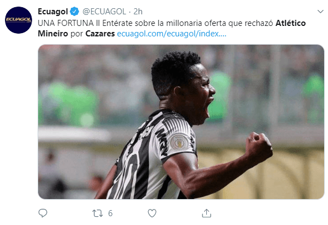This screenshot has height=225, width=328.
Task: Open the share tweet icon
Action: [x=206, y=213]
